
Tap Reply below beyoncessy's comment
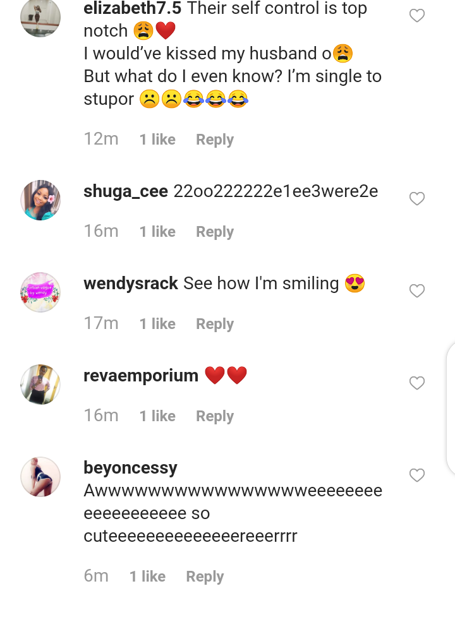click(205, 577)
